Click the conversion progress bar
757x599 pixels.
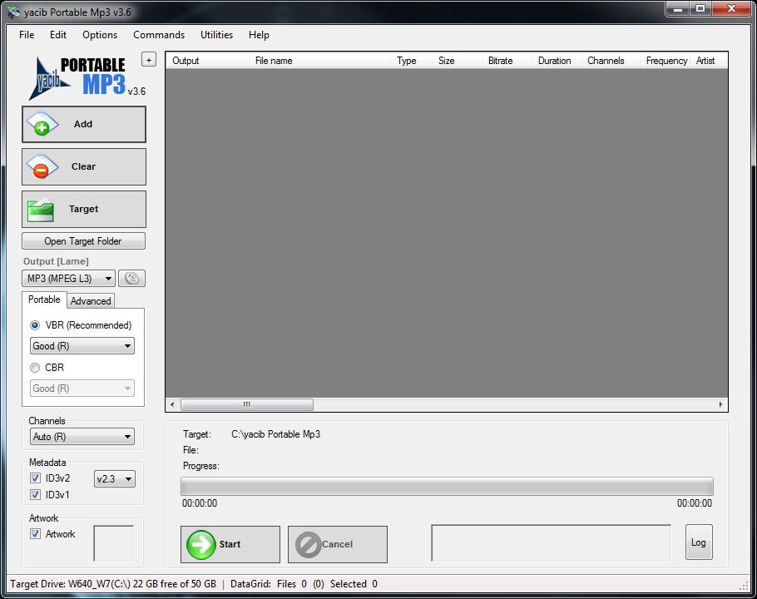447,487
